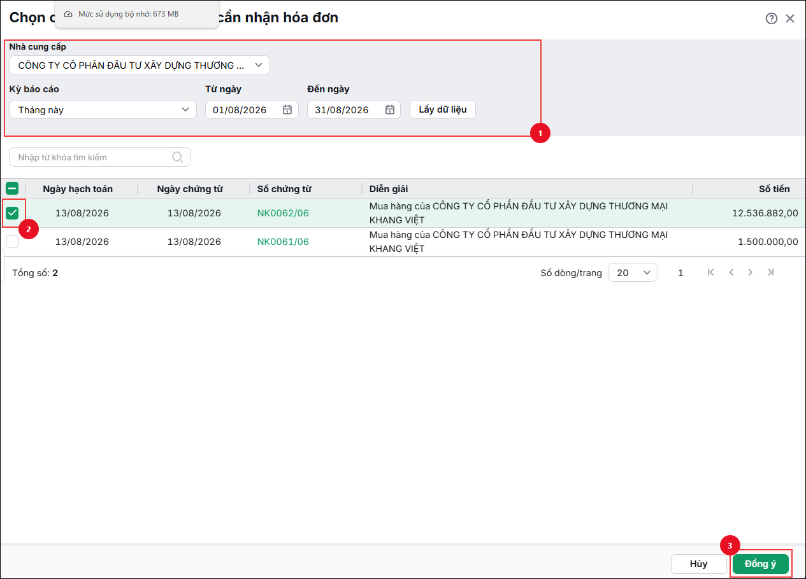Click the Đến ngày date field 31/08/2026
This screenshot has height=579, width=806.
[354, 109]
